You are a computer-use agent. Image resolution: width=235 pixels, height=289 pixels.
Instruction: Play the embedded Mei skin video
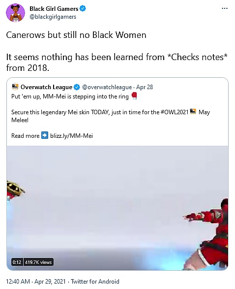117,208
